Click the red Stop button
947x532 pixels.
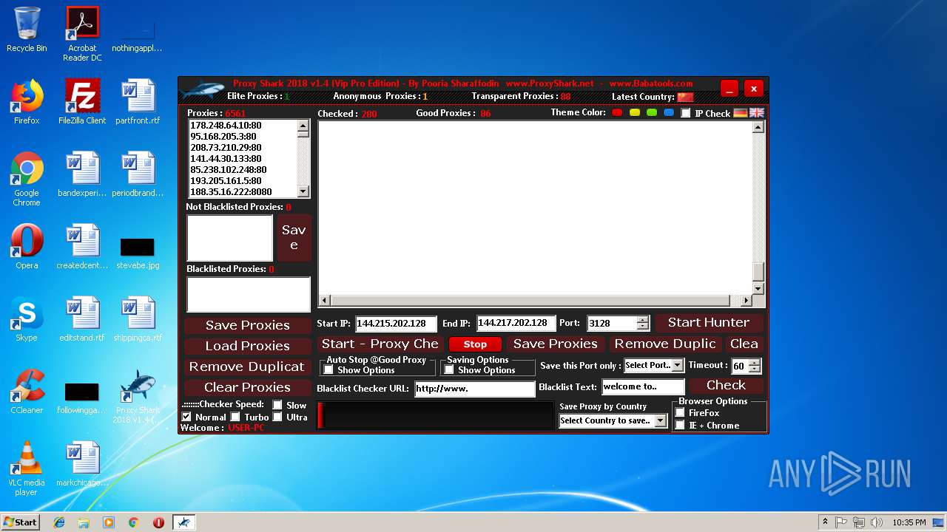point(475,344)
